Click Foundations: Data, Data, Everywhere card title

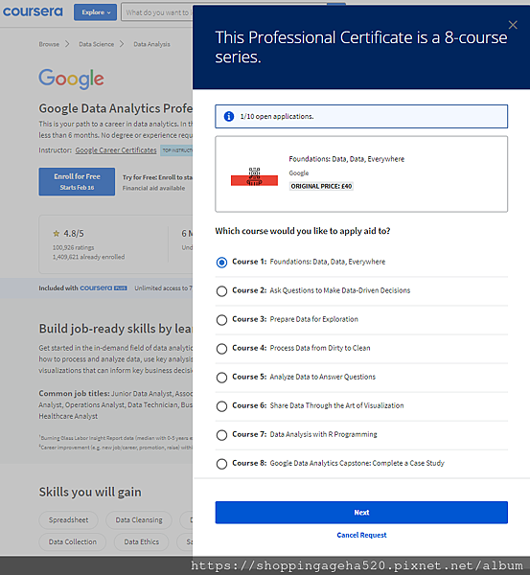[x=347, y=159]
